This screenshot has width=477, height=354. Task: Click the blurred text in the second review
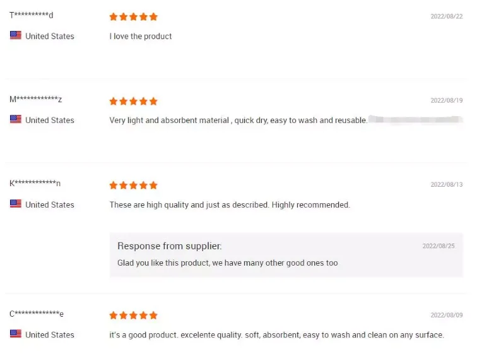pos(415,119)
